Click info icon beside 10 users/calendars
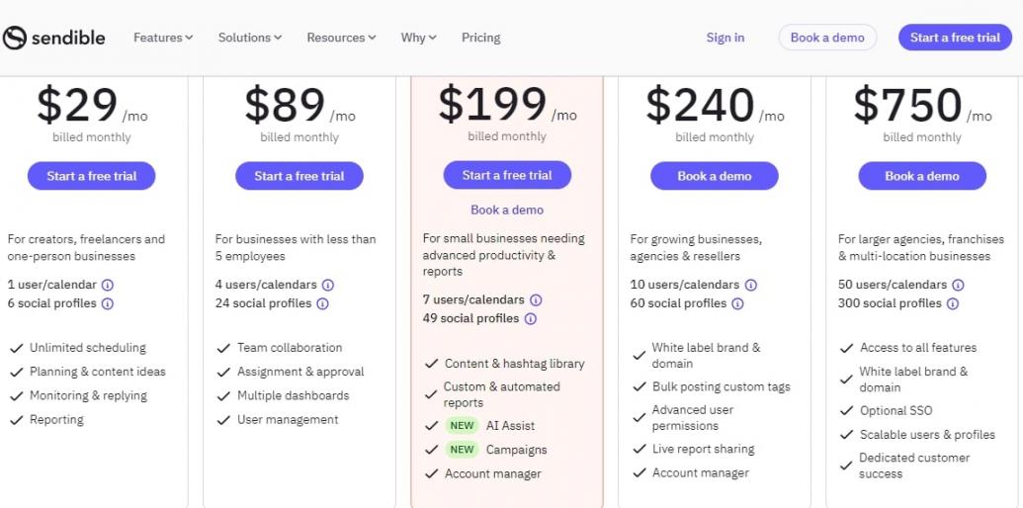Image resolution: width=1023 pixels, height=508 pixels. [x=751, y=285]
